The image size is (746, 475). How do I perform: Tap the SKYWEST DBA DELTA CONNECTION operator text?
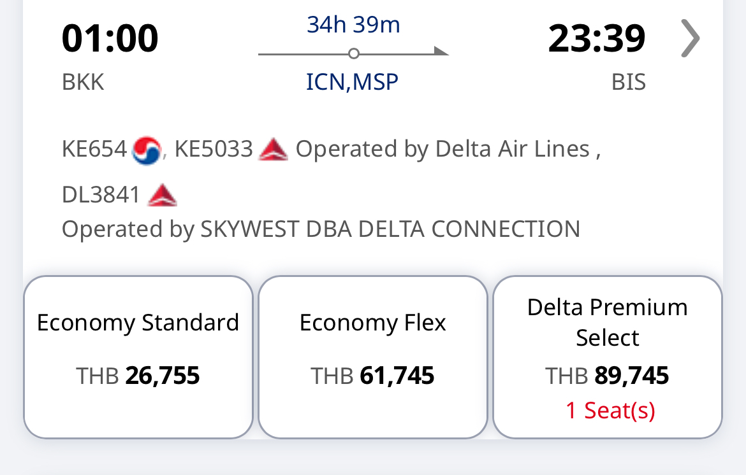point(390,229)
